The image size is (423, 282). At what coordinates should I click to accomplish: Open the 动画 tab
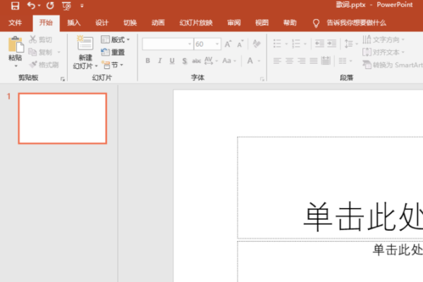(158, 23)
